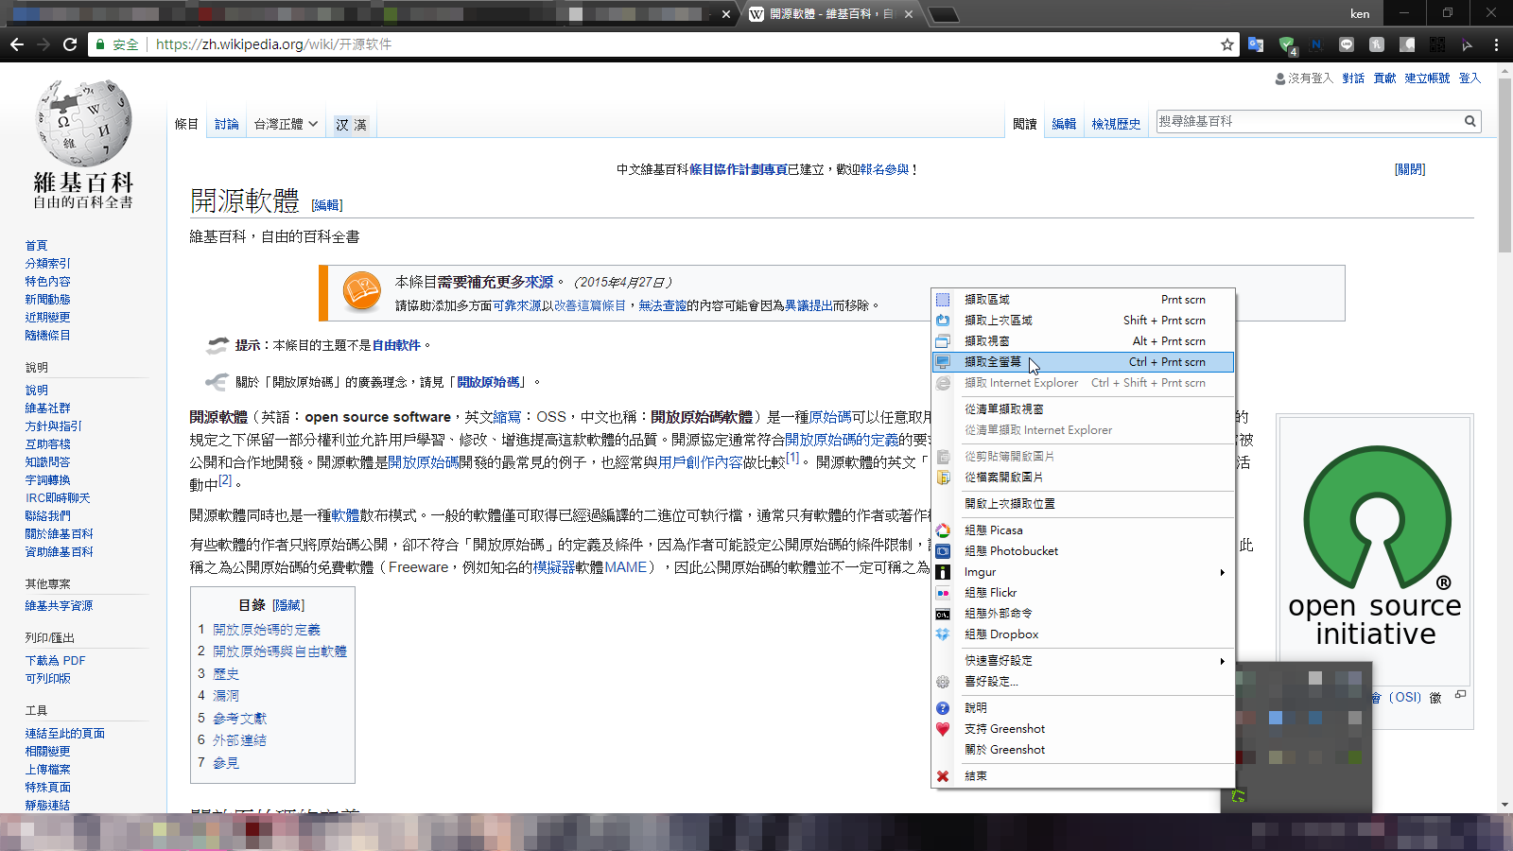Click the Wikipedia globe logo

82,126
